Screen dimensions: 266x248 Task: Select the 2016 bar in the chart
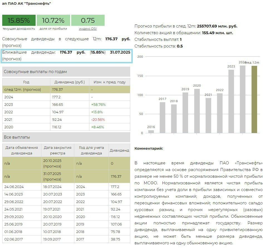(151, 131)
